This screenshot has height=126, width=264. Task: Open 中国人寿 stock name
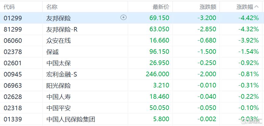coord(59,97)
